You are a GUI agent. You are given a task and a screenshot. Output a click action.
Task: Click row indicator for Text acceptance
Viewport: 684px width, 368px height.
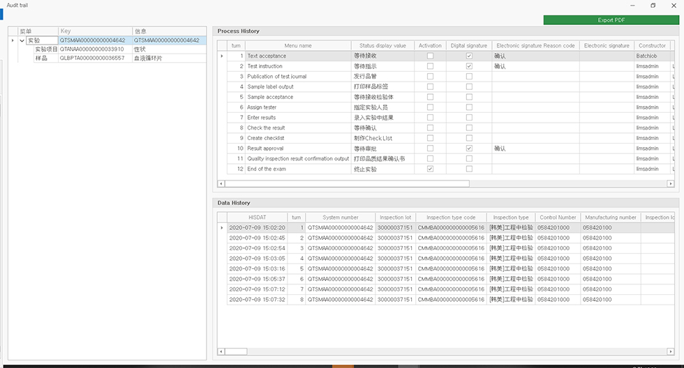[222, 56]
